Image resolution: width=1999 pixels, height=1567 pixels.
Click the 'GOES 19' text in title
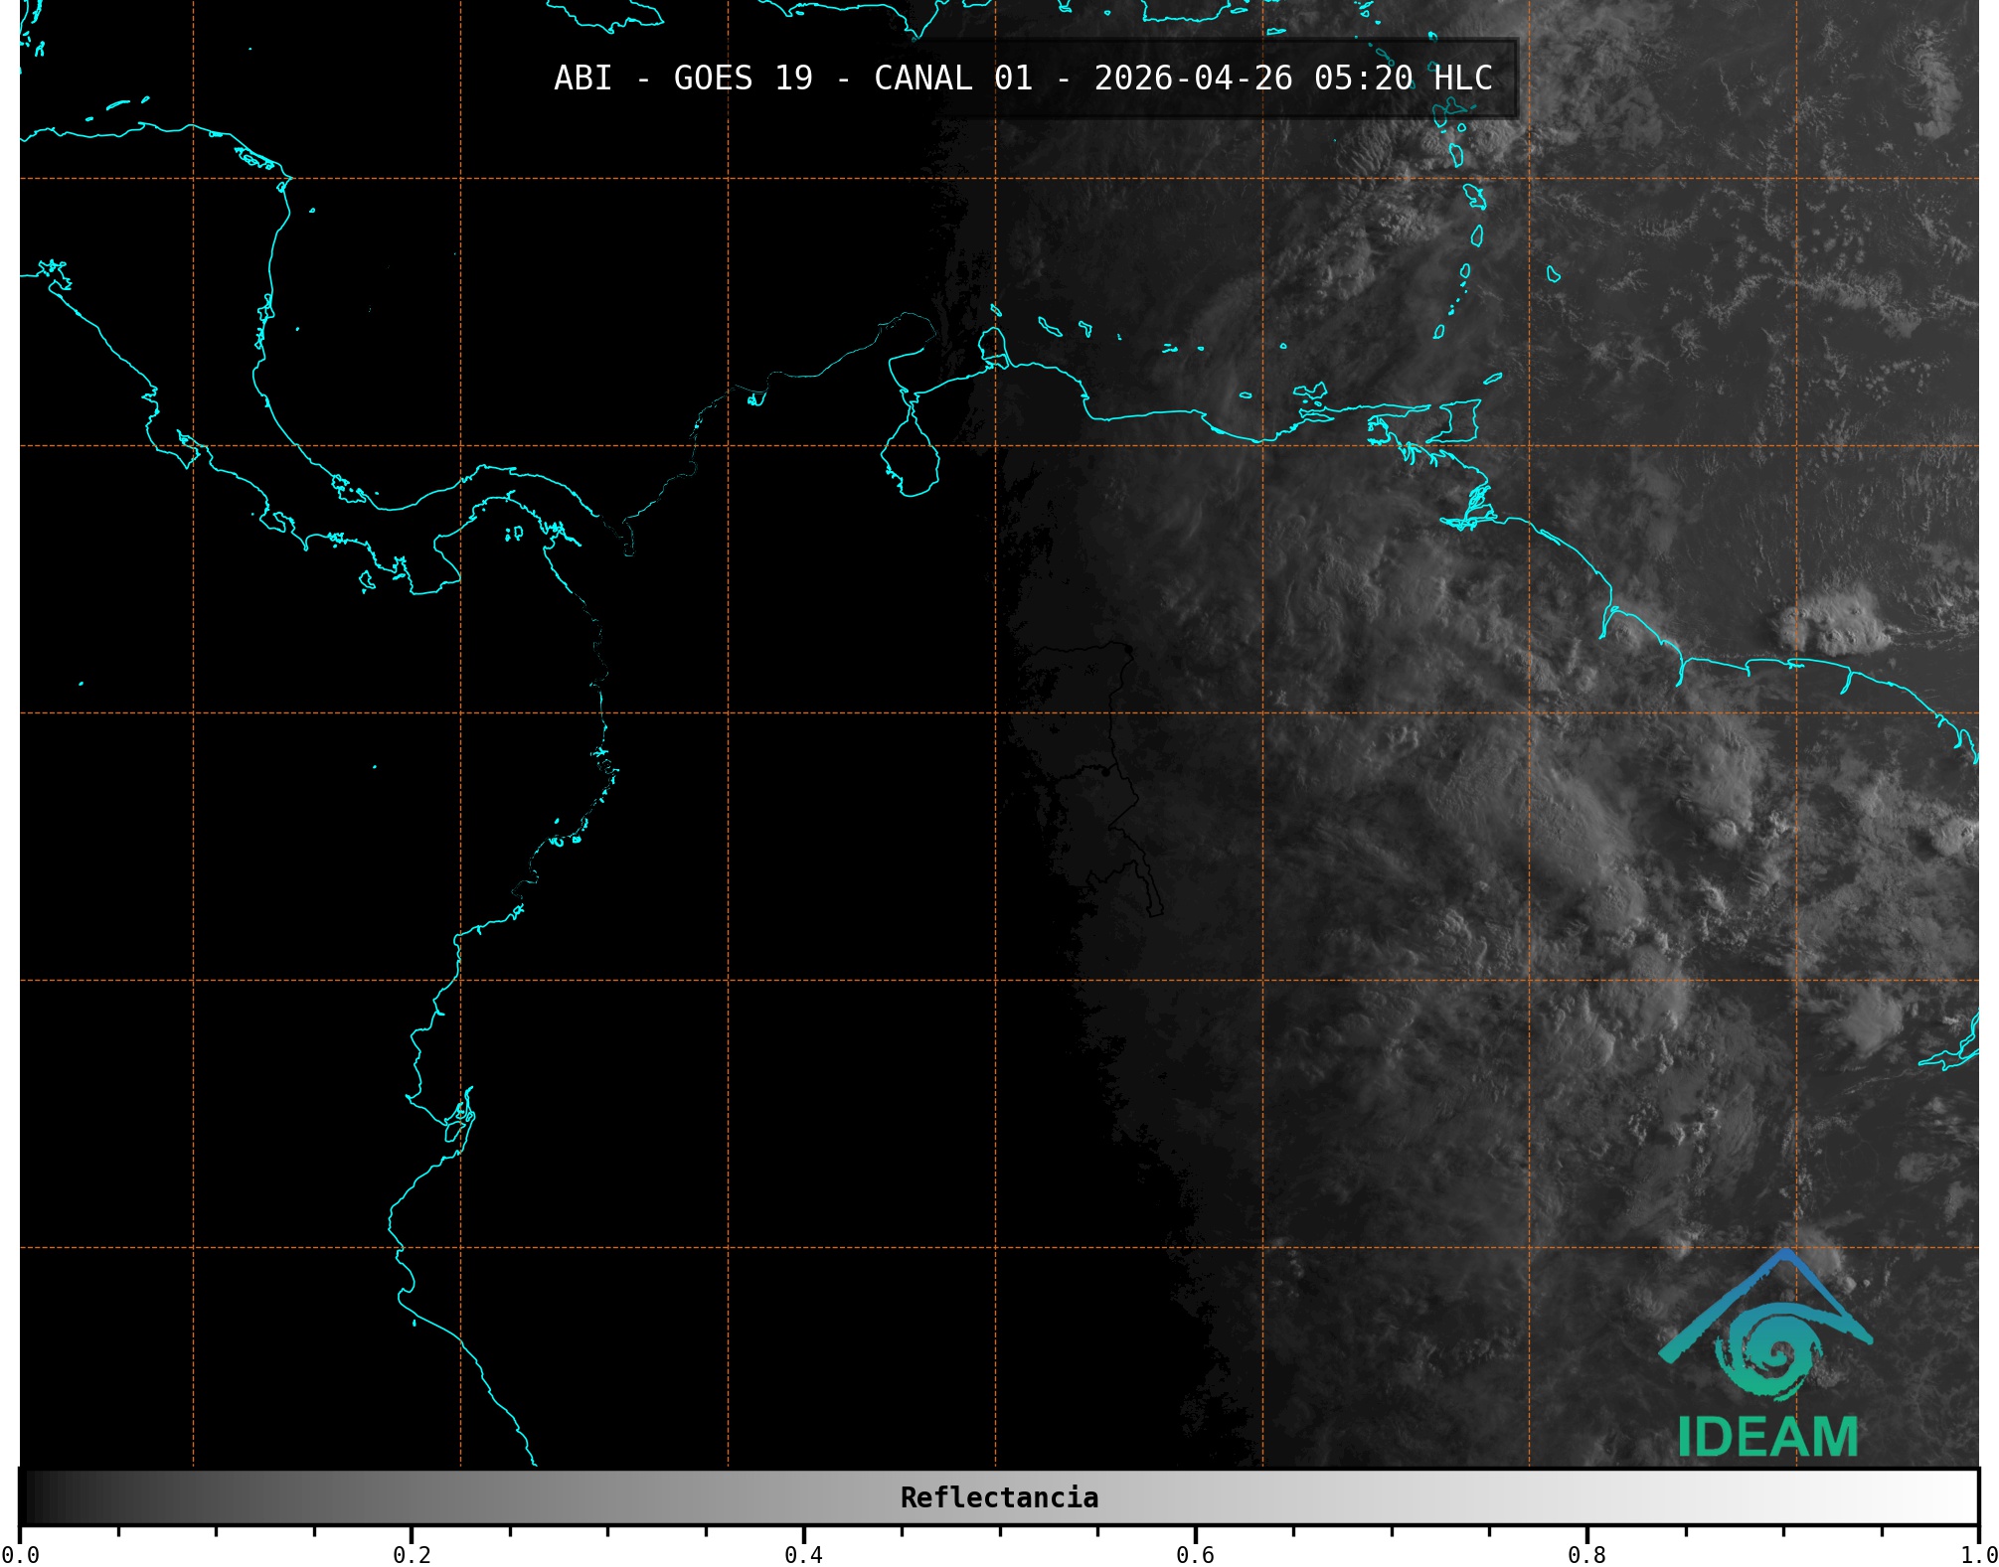743,78
